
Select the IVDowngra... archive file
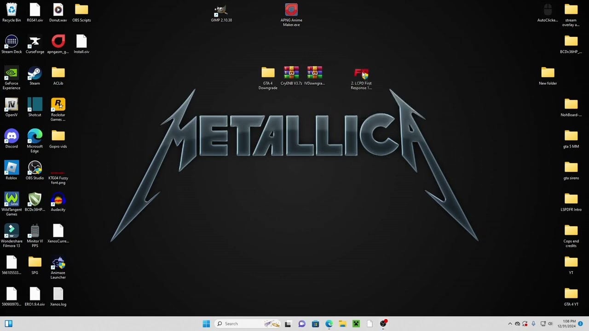click(x=315, y=76)
